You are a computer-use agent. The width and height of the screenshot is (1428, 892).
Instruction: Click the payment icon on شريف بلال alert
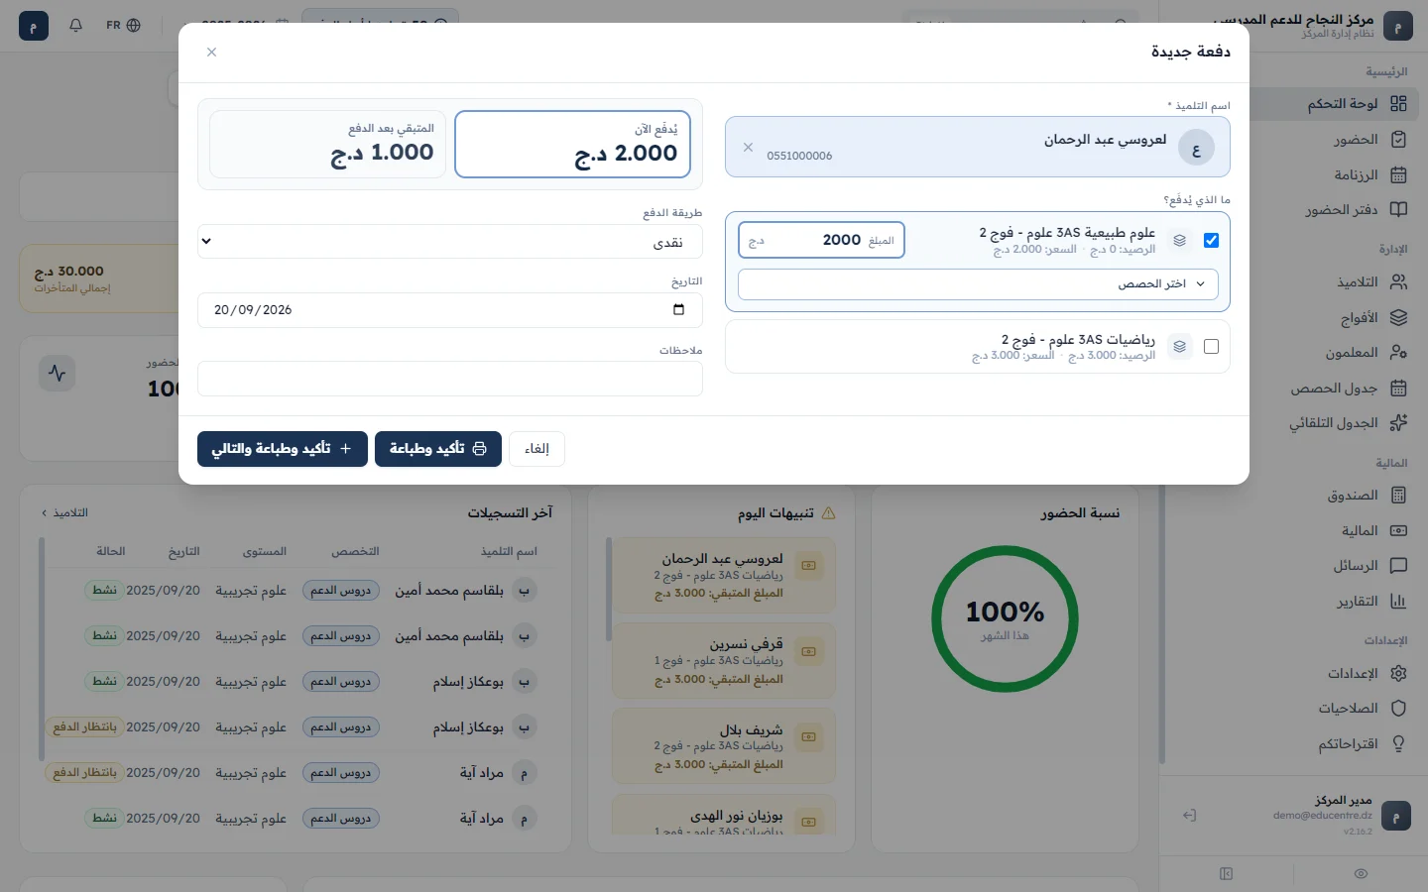(x=809, y=736)
